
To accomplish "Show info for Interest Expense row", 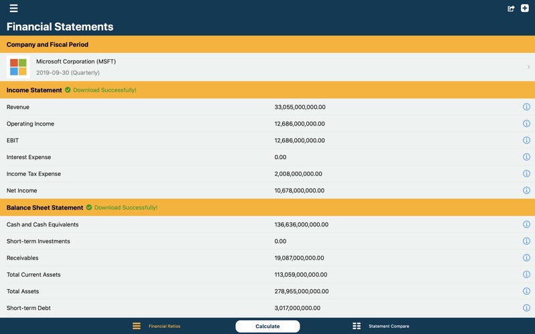I will tap(526, 157).
